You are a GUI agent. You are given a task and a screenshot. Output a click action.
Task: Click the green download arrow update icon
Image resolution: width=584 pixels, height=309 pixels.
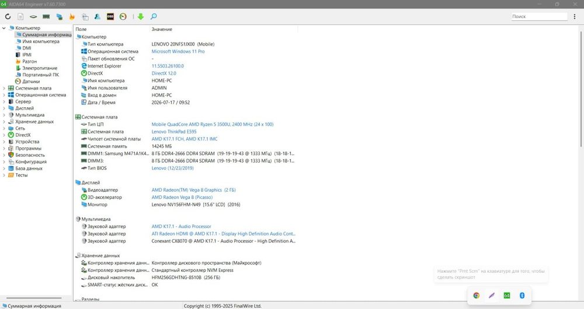[140, 16]
